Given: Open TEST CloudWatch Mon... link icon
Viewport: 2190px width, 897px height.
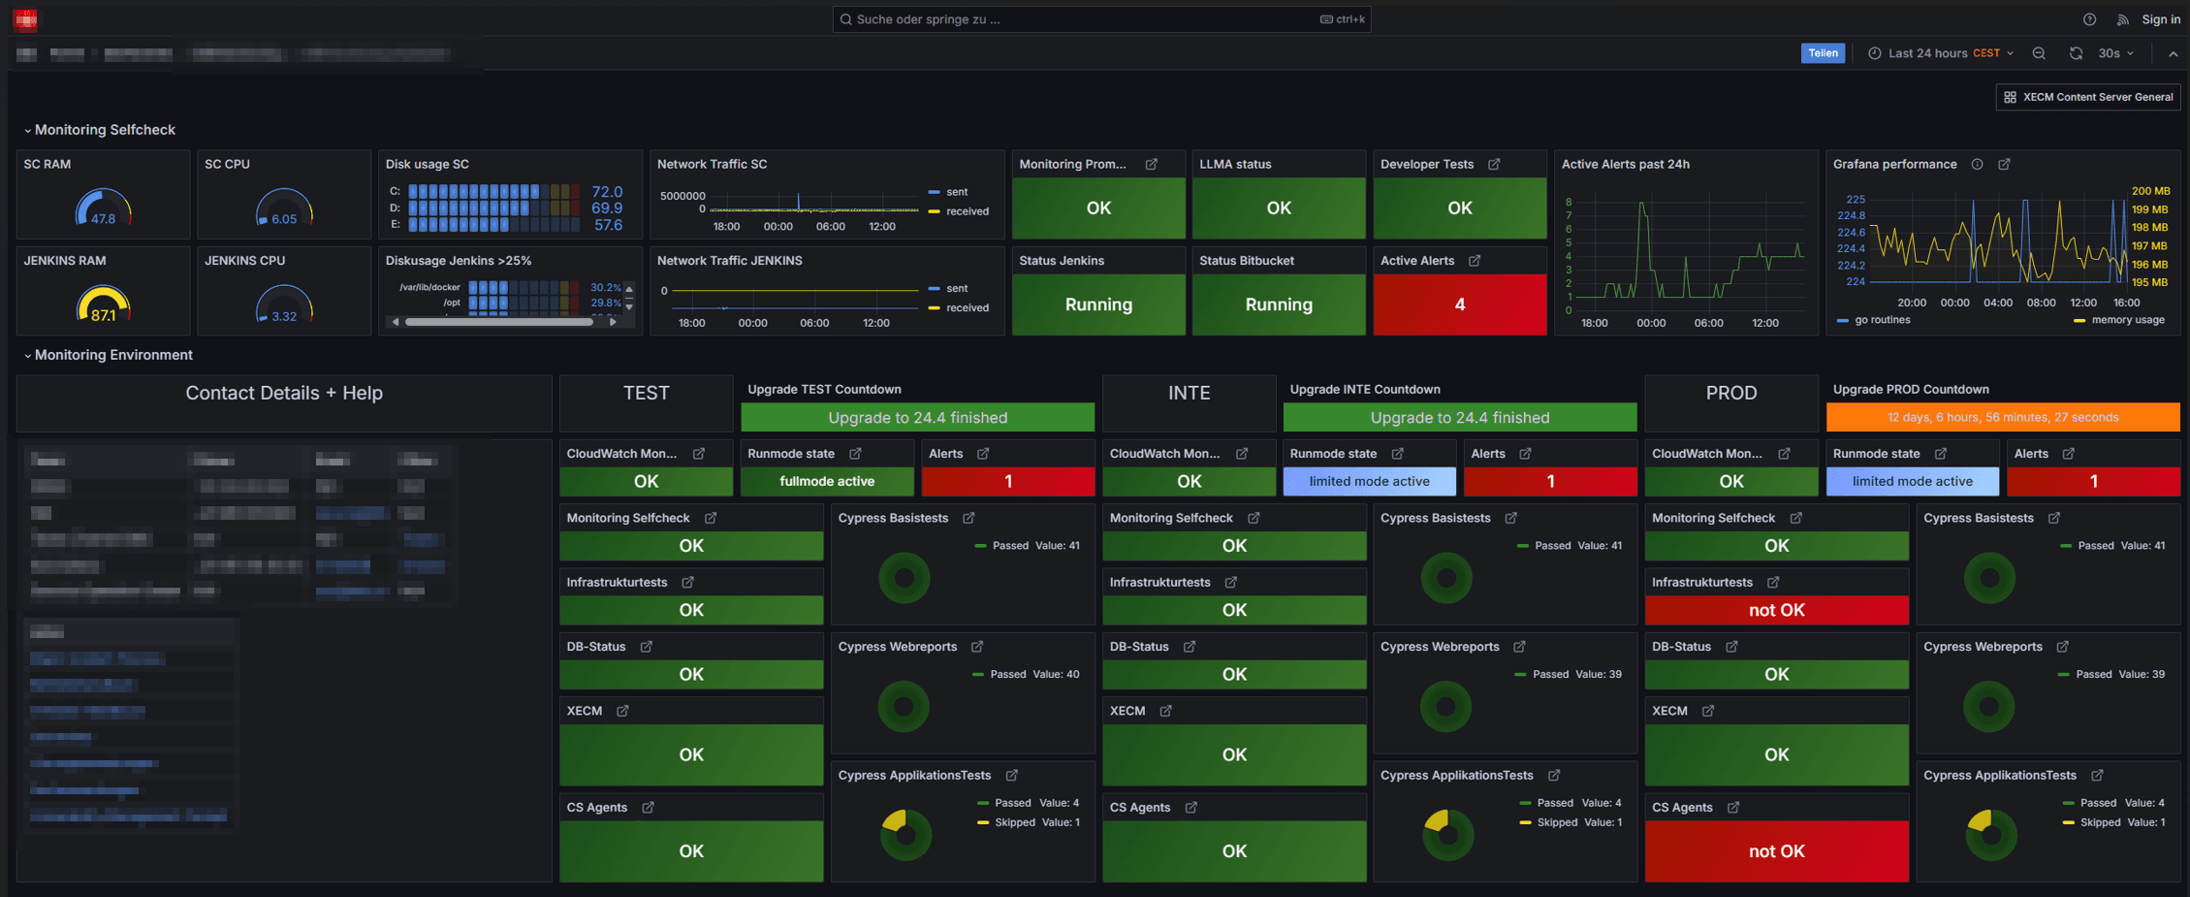Looking at the screenshot, I should click(699, 454).
